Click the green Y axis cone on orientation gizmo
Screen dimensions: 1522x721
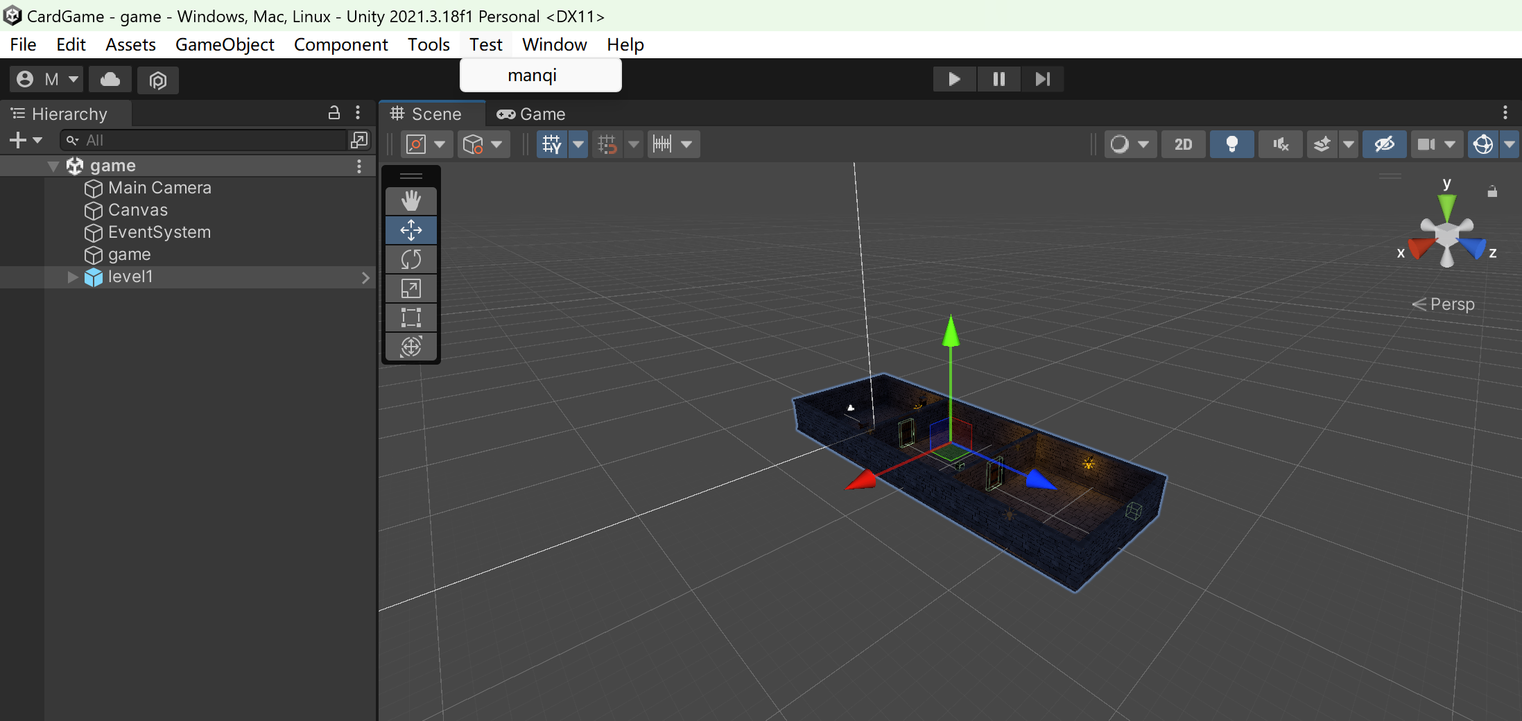(x=1446, y=206)
